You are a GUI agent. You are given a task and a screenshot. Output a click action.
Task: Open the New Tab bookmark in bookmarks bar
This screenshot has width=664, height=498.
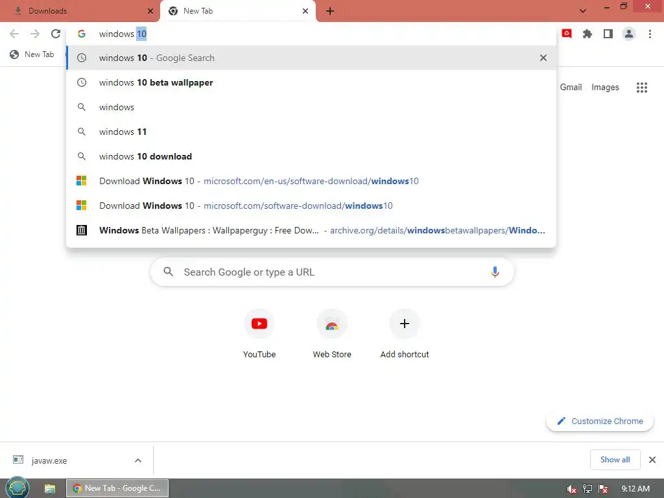32,54
